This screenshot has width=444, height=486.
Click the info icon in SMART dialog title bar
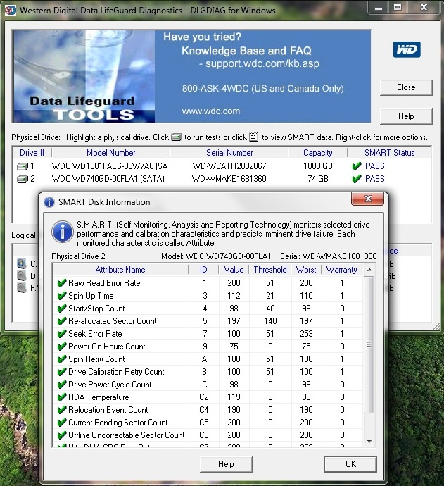[49, 202]
